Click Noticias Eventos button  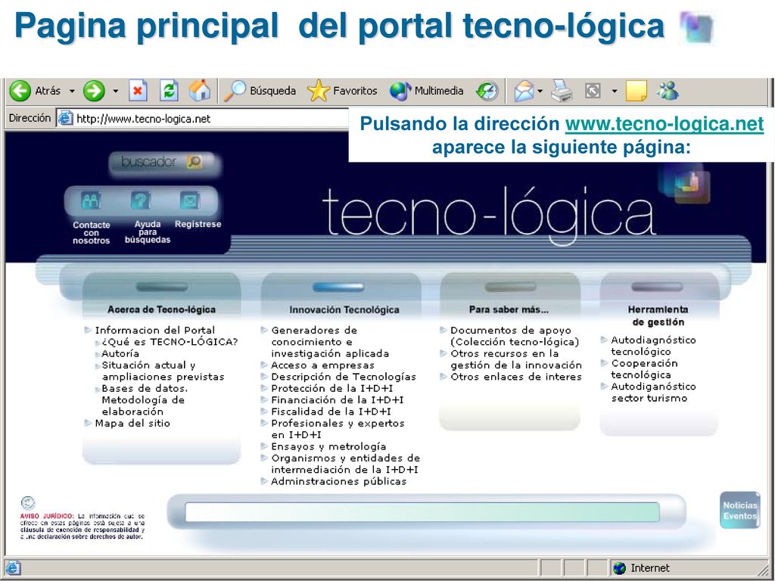(x=740, y=511)
